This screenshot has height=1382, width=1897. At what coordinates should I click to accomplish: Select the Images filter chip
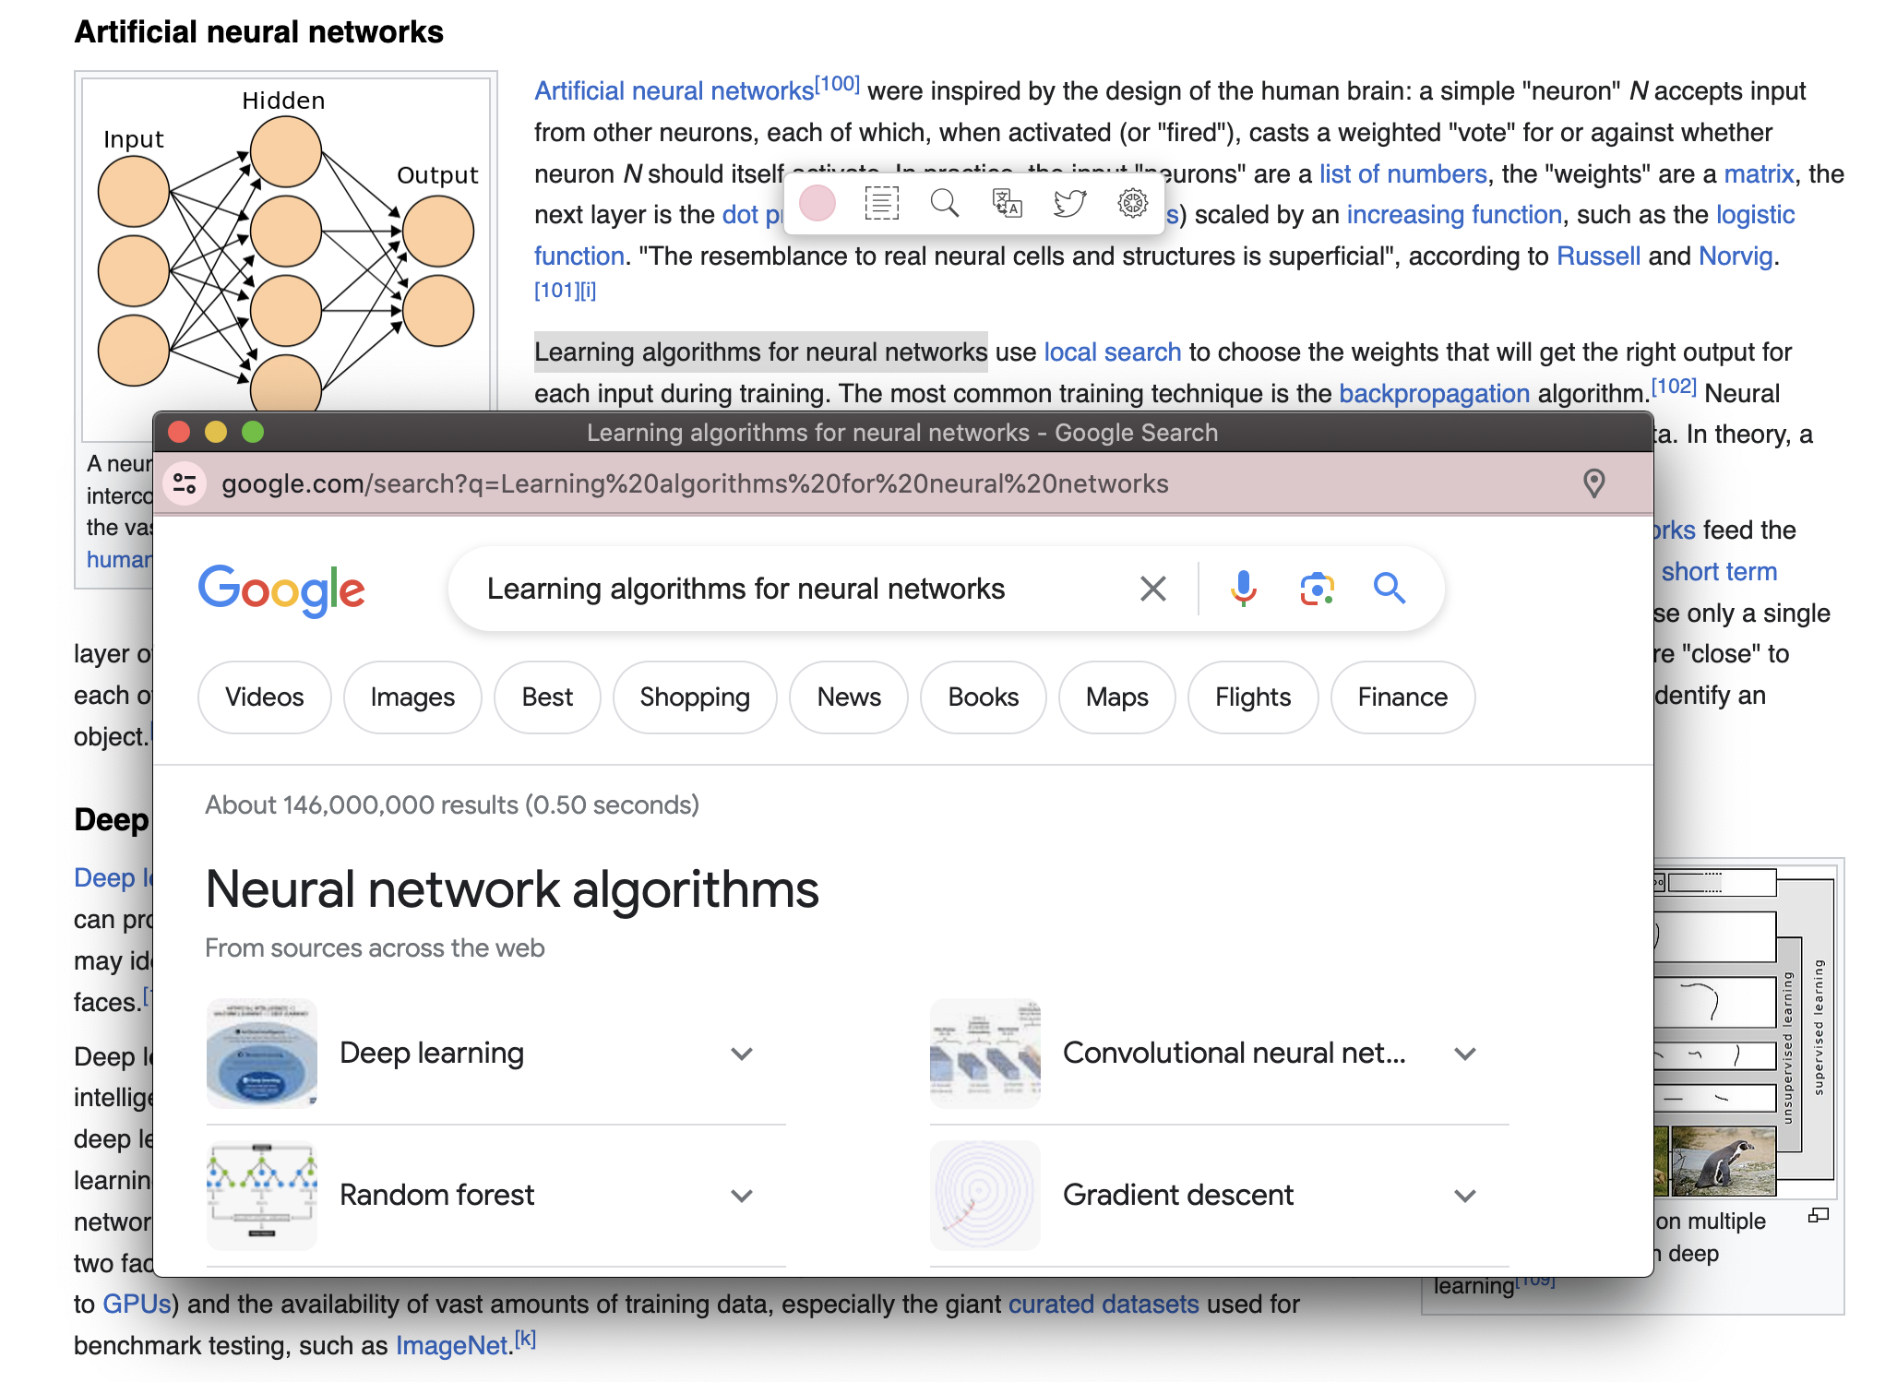[x=412, y=697]
